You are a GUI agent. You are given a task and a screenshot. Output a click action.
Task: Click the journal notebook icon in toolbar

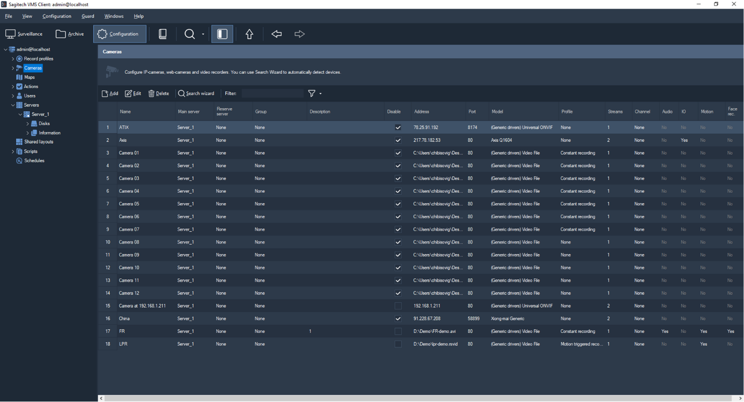(162, 34)
